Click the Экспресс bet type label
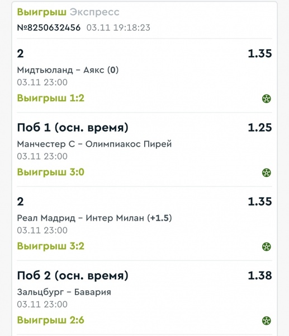The width and height of the screenshot is (289, 336). point(94,12)
